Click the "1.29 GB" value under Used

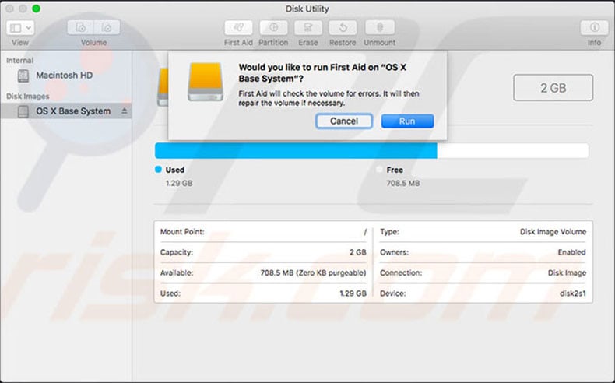pos(179,183)
